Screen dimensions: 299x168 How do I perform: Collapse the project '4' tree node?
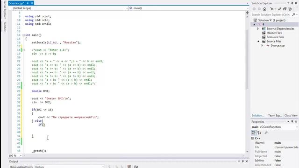coord(254,24)
